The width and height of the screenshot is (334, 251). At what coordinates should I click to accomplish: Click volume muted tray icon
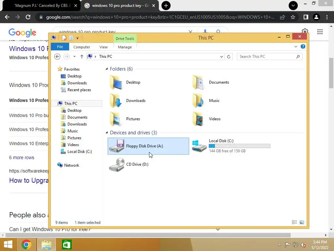pos(303,245)
